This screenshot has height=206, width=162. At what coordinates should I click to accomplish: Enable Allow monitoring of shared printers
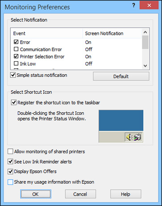pos(10,151)
